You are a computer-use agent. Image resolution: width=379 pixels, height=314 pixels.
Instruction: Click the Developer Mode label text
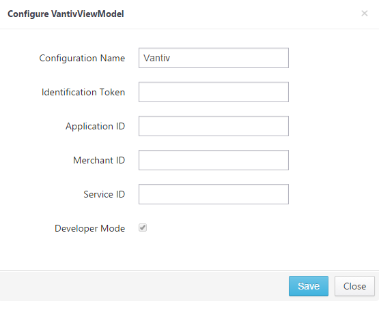tap(90, 228)
